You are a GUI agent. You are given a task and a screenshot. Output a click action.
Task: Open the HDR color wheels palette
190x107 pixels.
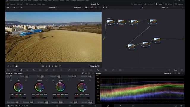click(27, 70)
